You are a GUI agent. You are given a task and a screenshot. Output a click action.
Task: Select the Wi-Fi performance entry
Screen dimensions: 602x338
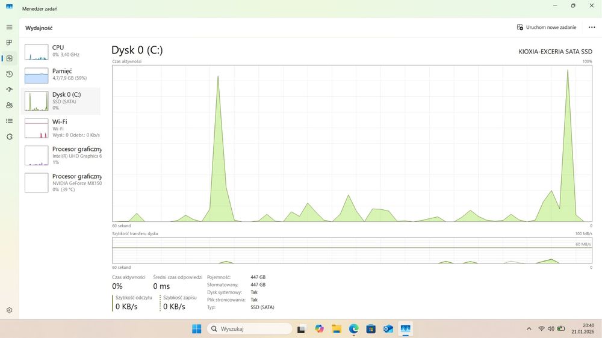coord(61,128)
